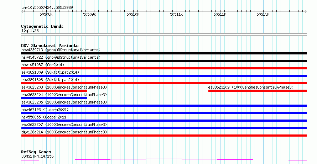Click nsv550855 (Cooper2011) label
The width and height of the screenshot is (317, 164).
tap(45, 117)
